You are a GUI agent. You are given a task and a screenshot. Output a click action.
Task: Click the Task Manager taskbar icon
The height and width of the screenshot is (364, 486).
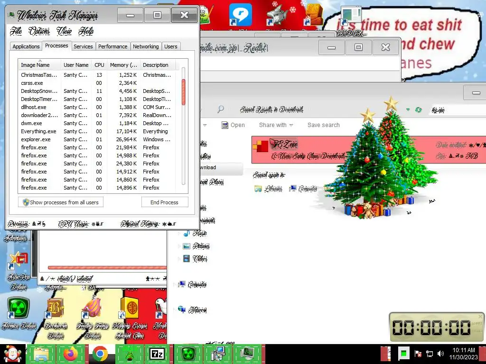[247, 354]
